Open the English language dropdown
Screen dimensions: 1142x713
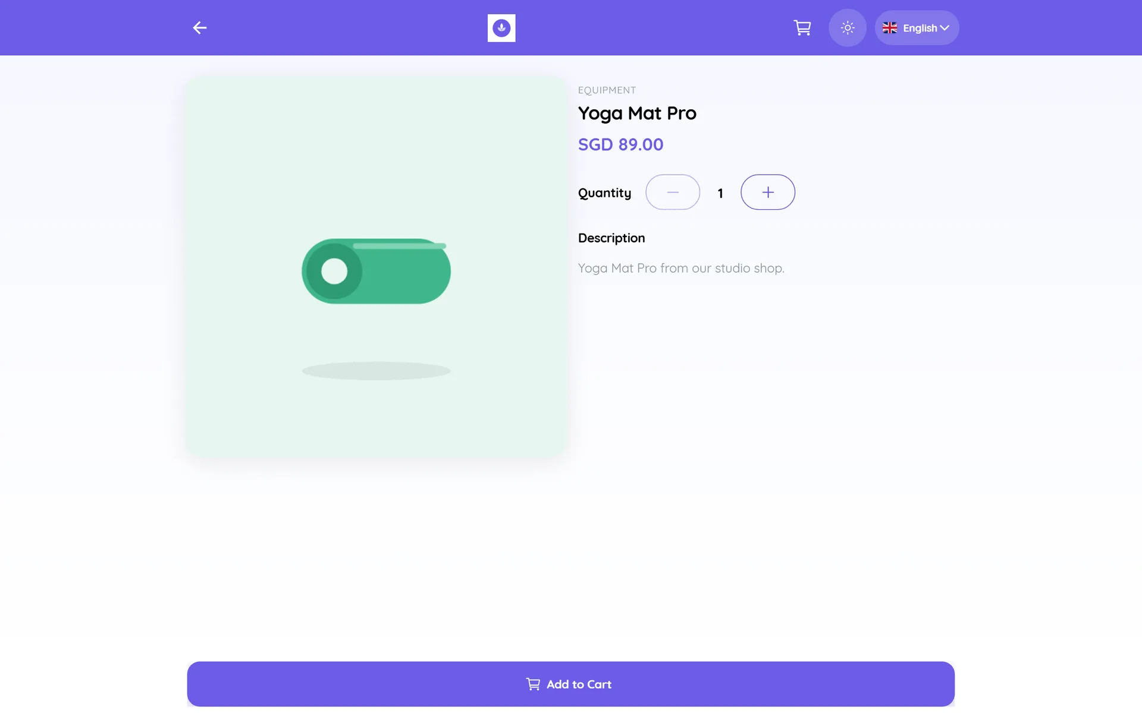coord(917,28)
